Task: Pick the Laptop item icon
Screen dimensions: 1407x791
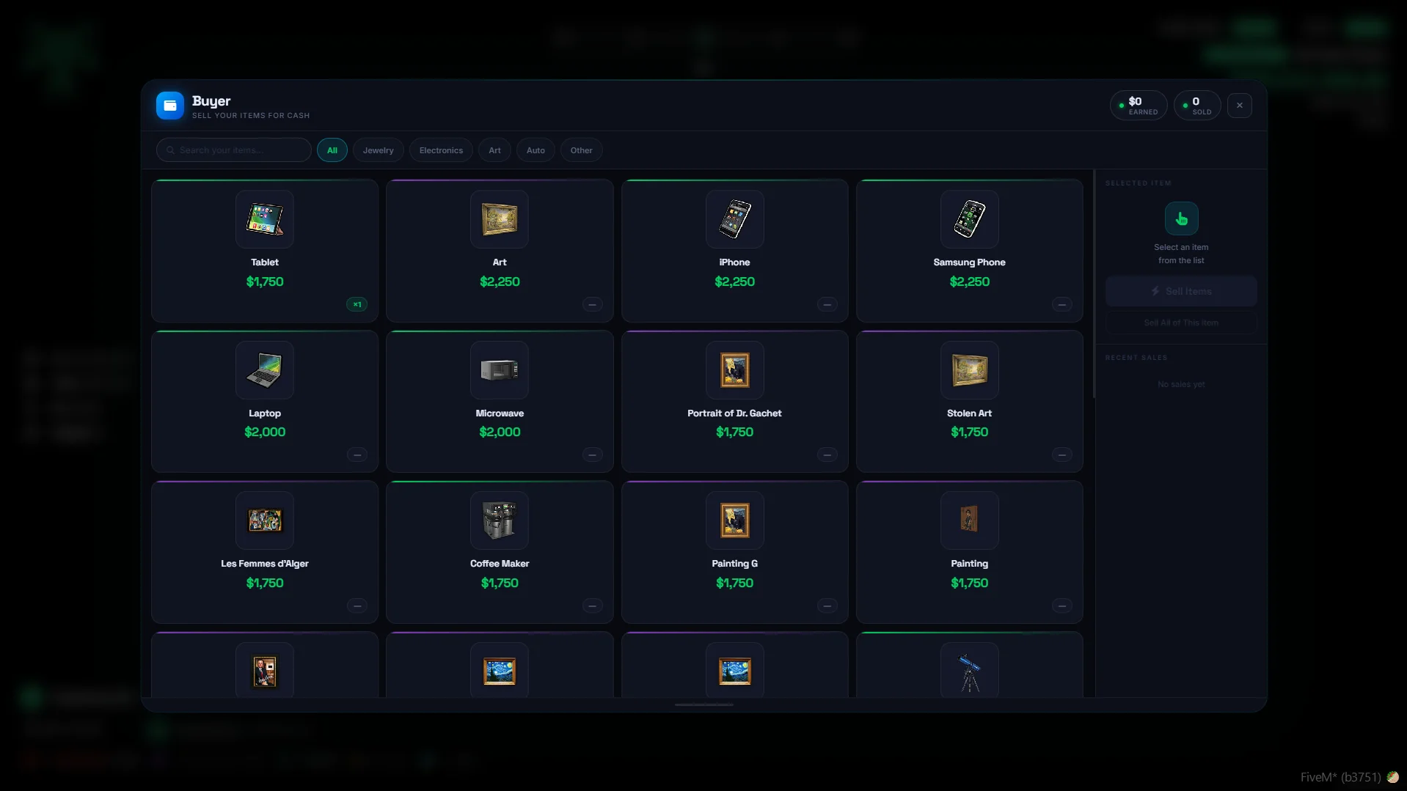Action: pos(264,370)
